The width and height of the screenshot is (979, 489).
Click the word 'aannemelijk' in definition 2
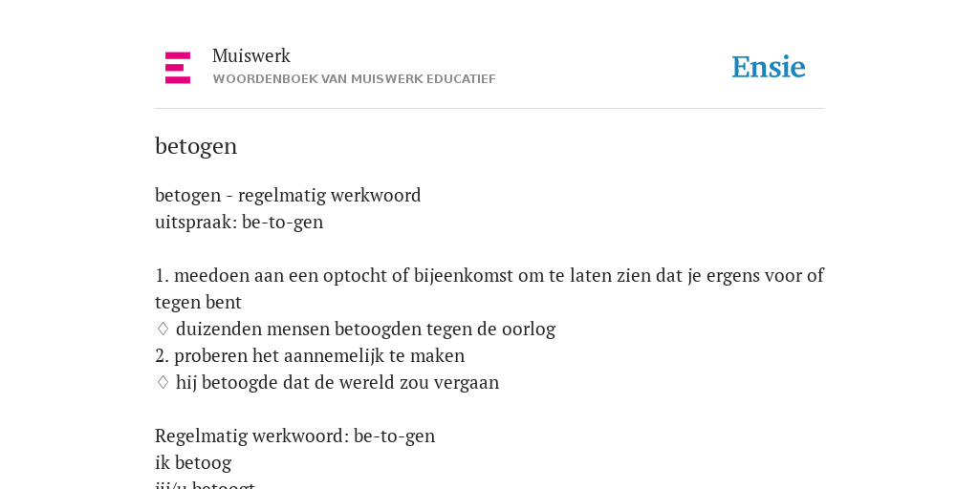[334, 355]
